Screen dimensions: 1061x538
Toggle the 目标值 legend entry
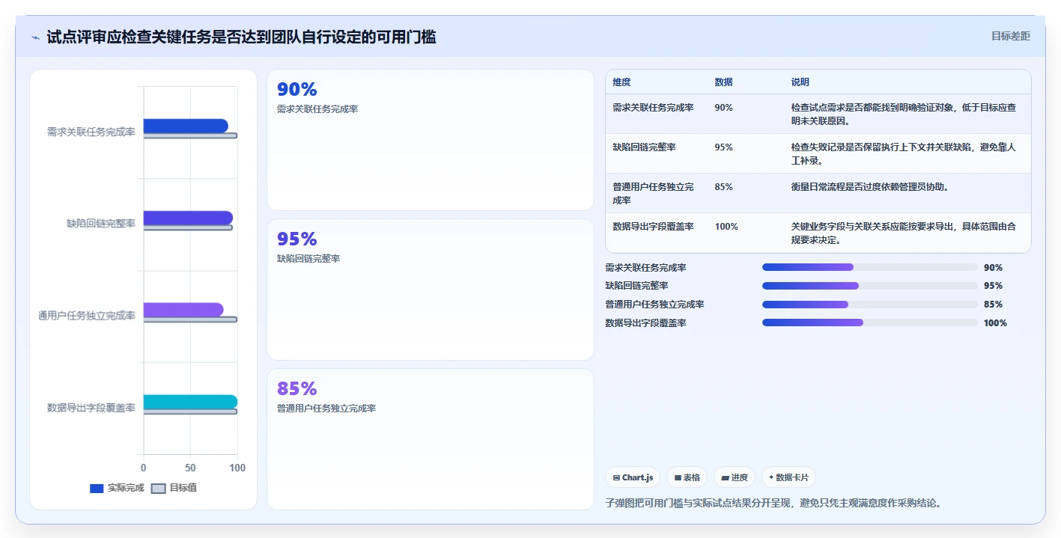click(174, 488)
